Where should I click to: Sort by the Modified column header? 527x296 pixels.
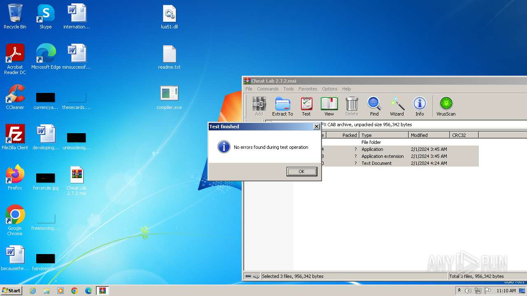[x=429, y=135]
